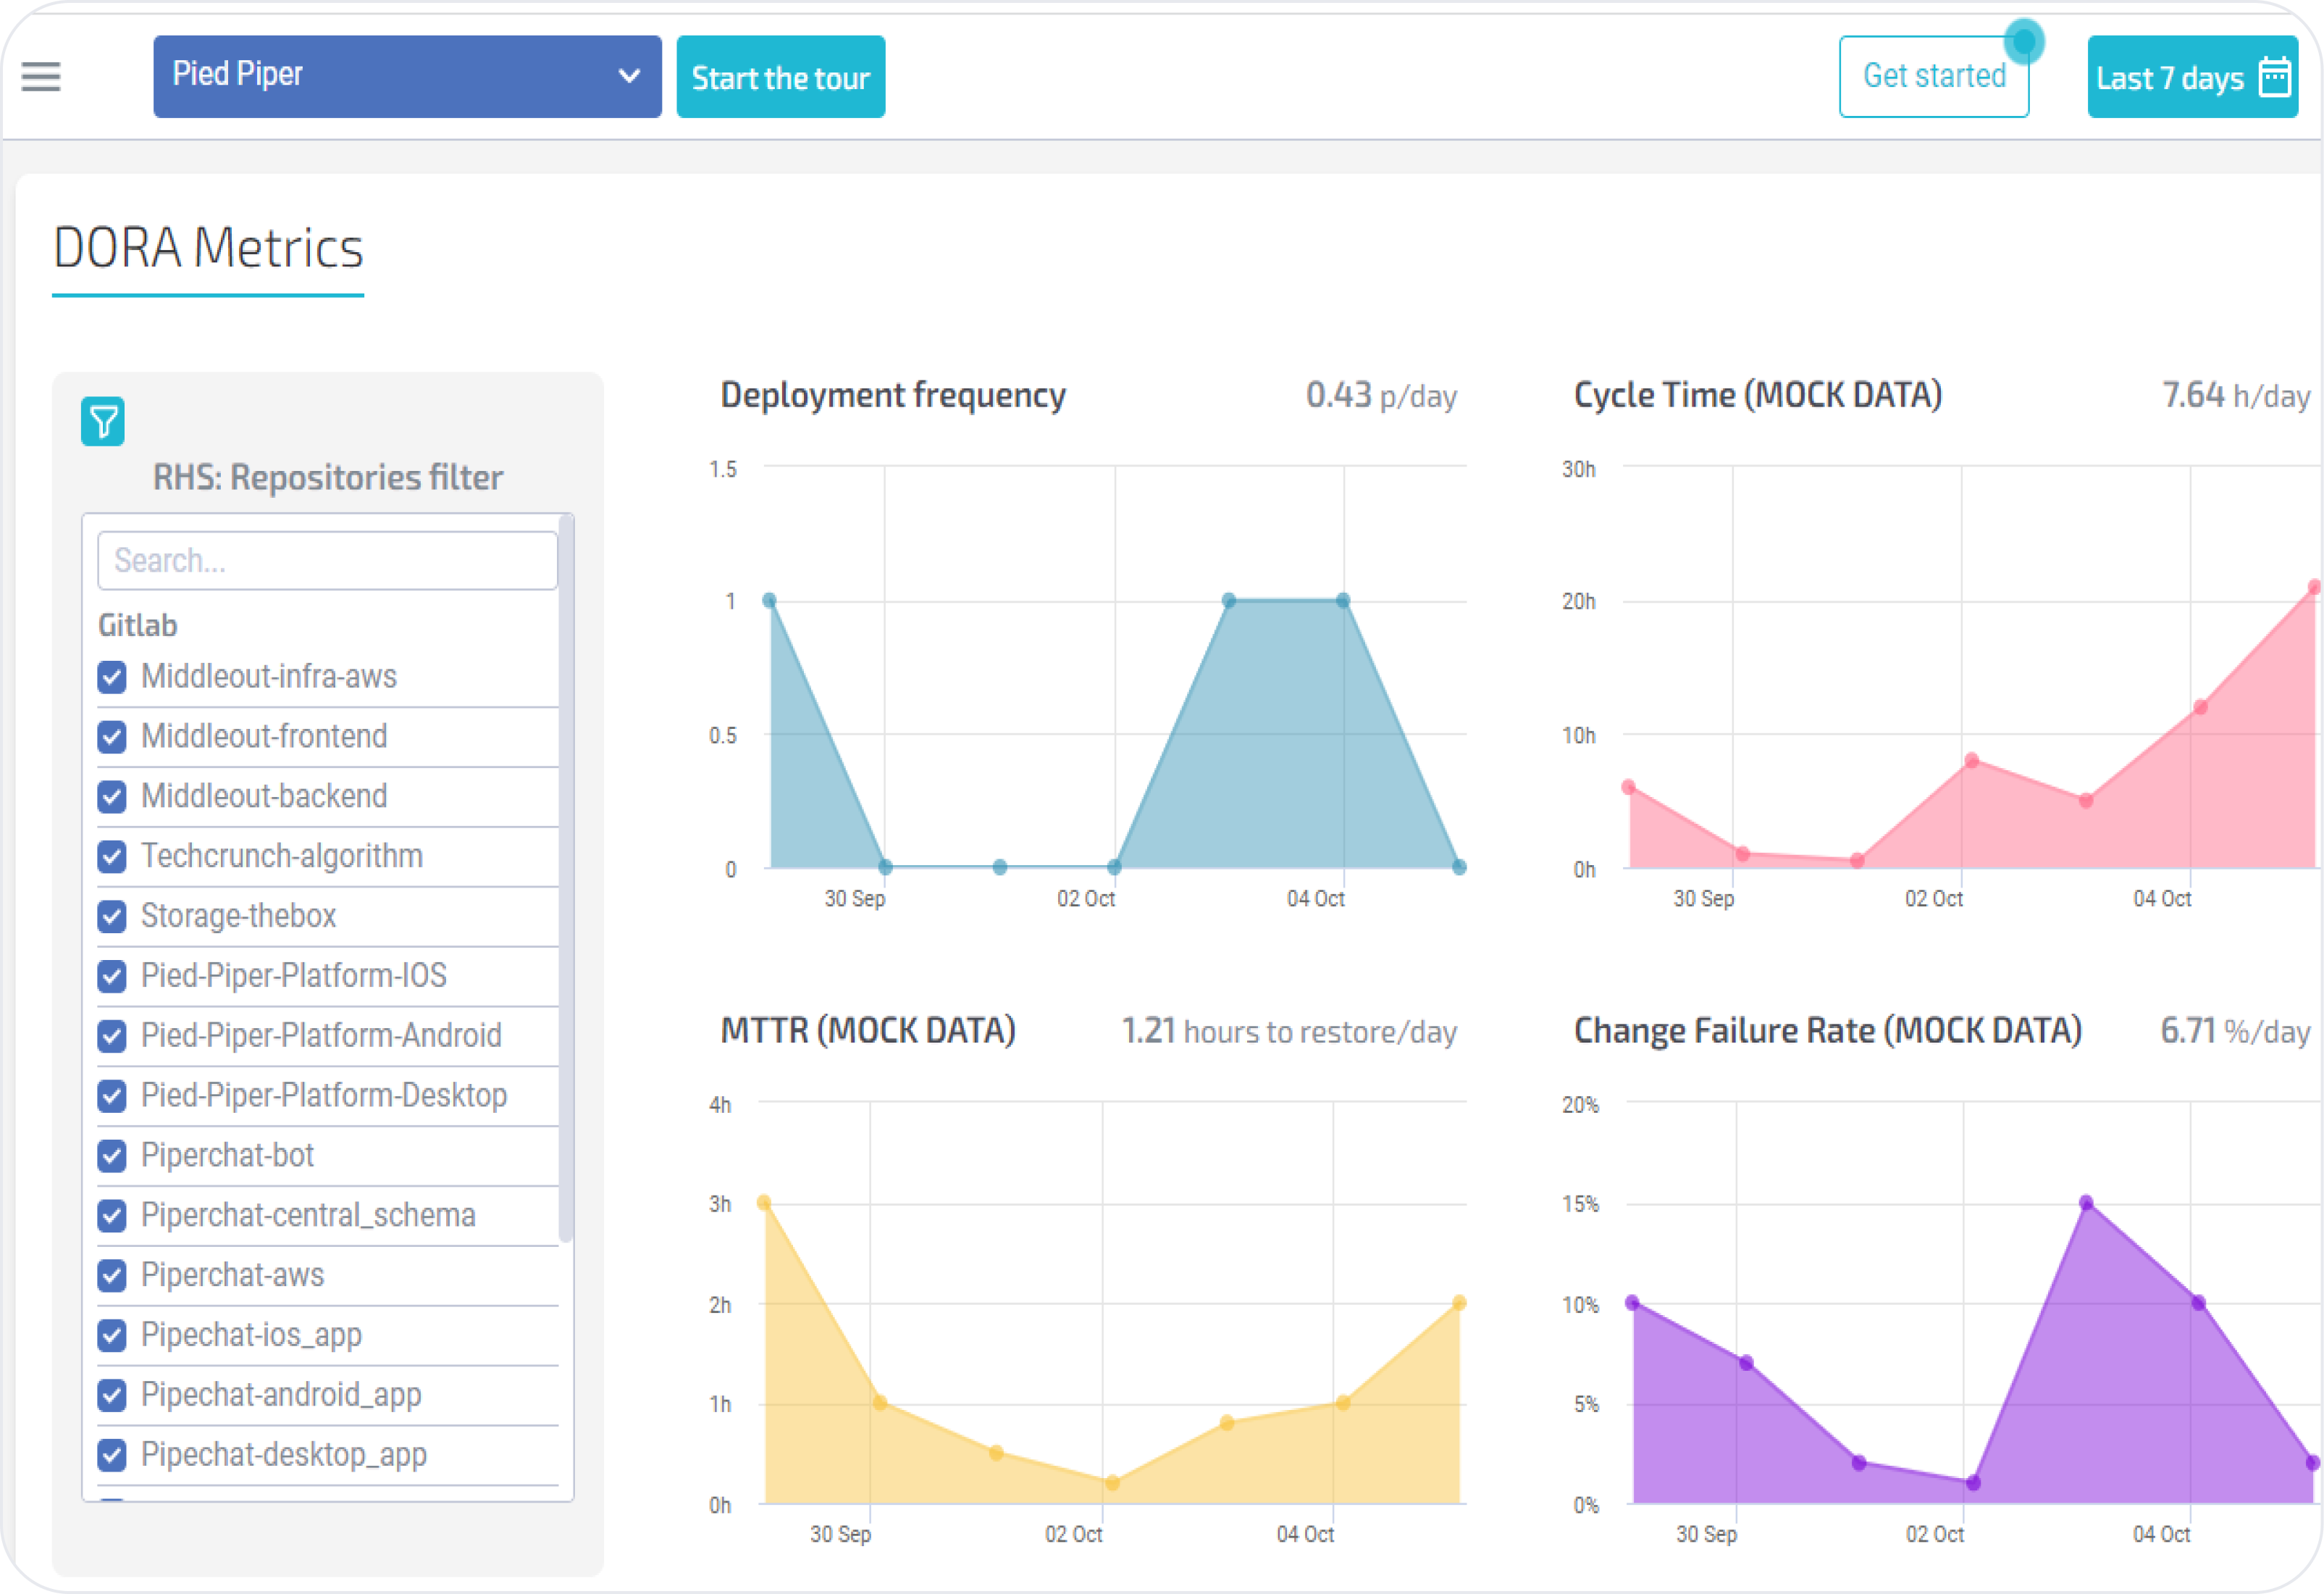
Task: Click Change Failure Rate (MOCK DATA) title
Action: pos(1828,1030)
